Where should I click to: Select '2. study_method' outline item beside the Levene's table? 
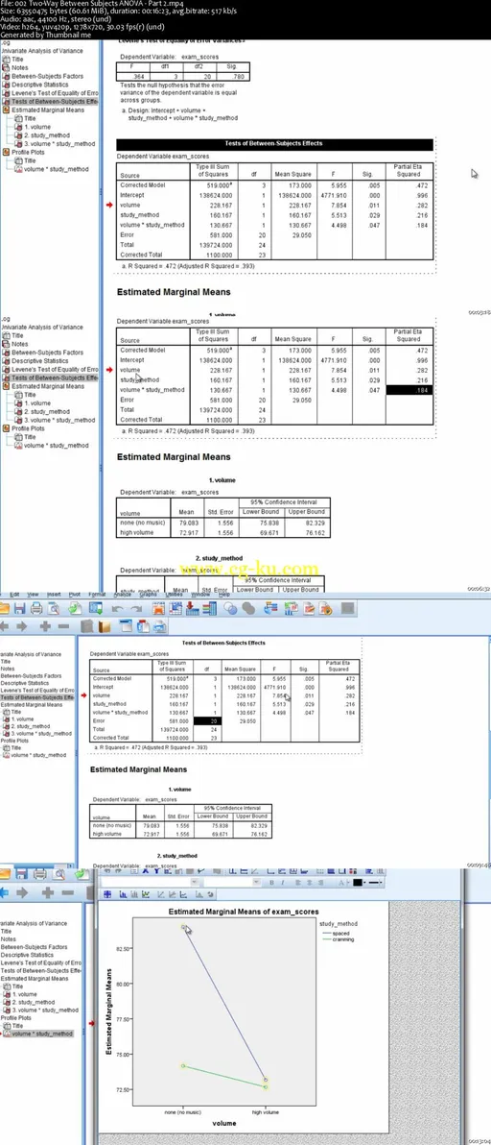pos(47,135)
